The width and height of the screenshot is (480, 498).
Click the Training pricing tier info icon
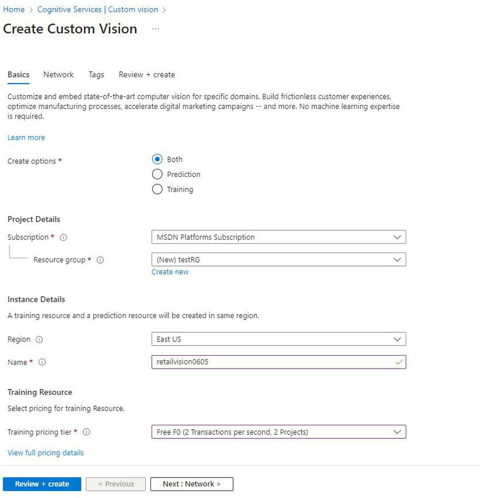tap(86, 432)
